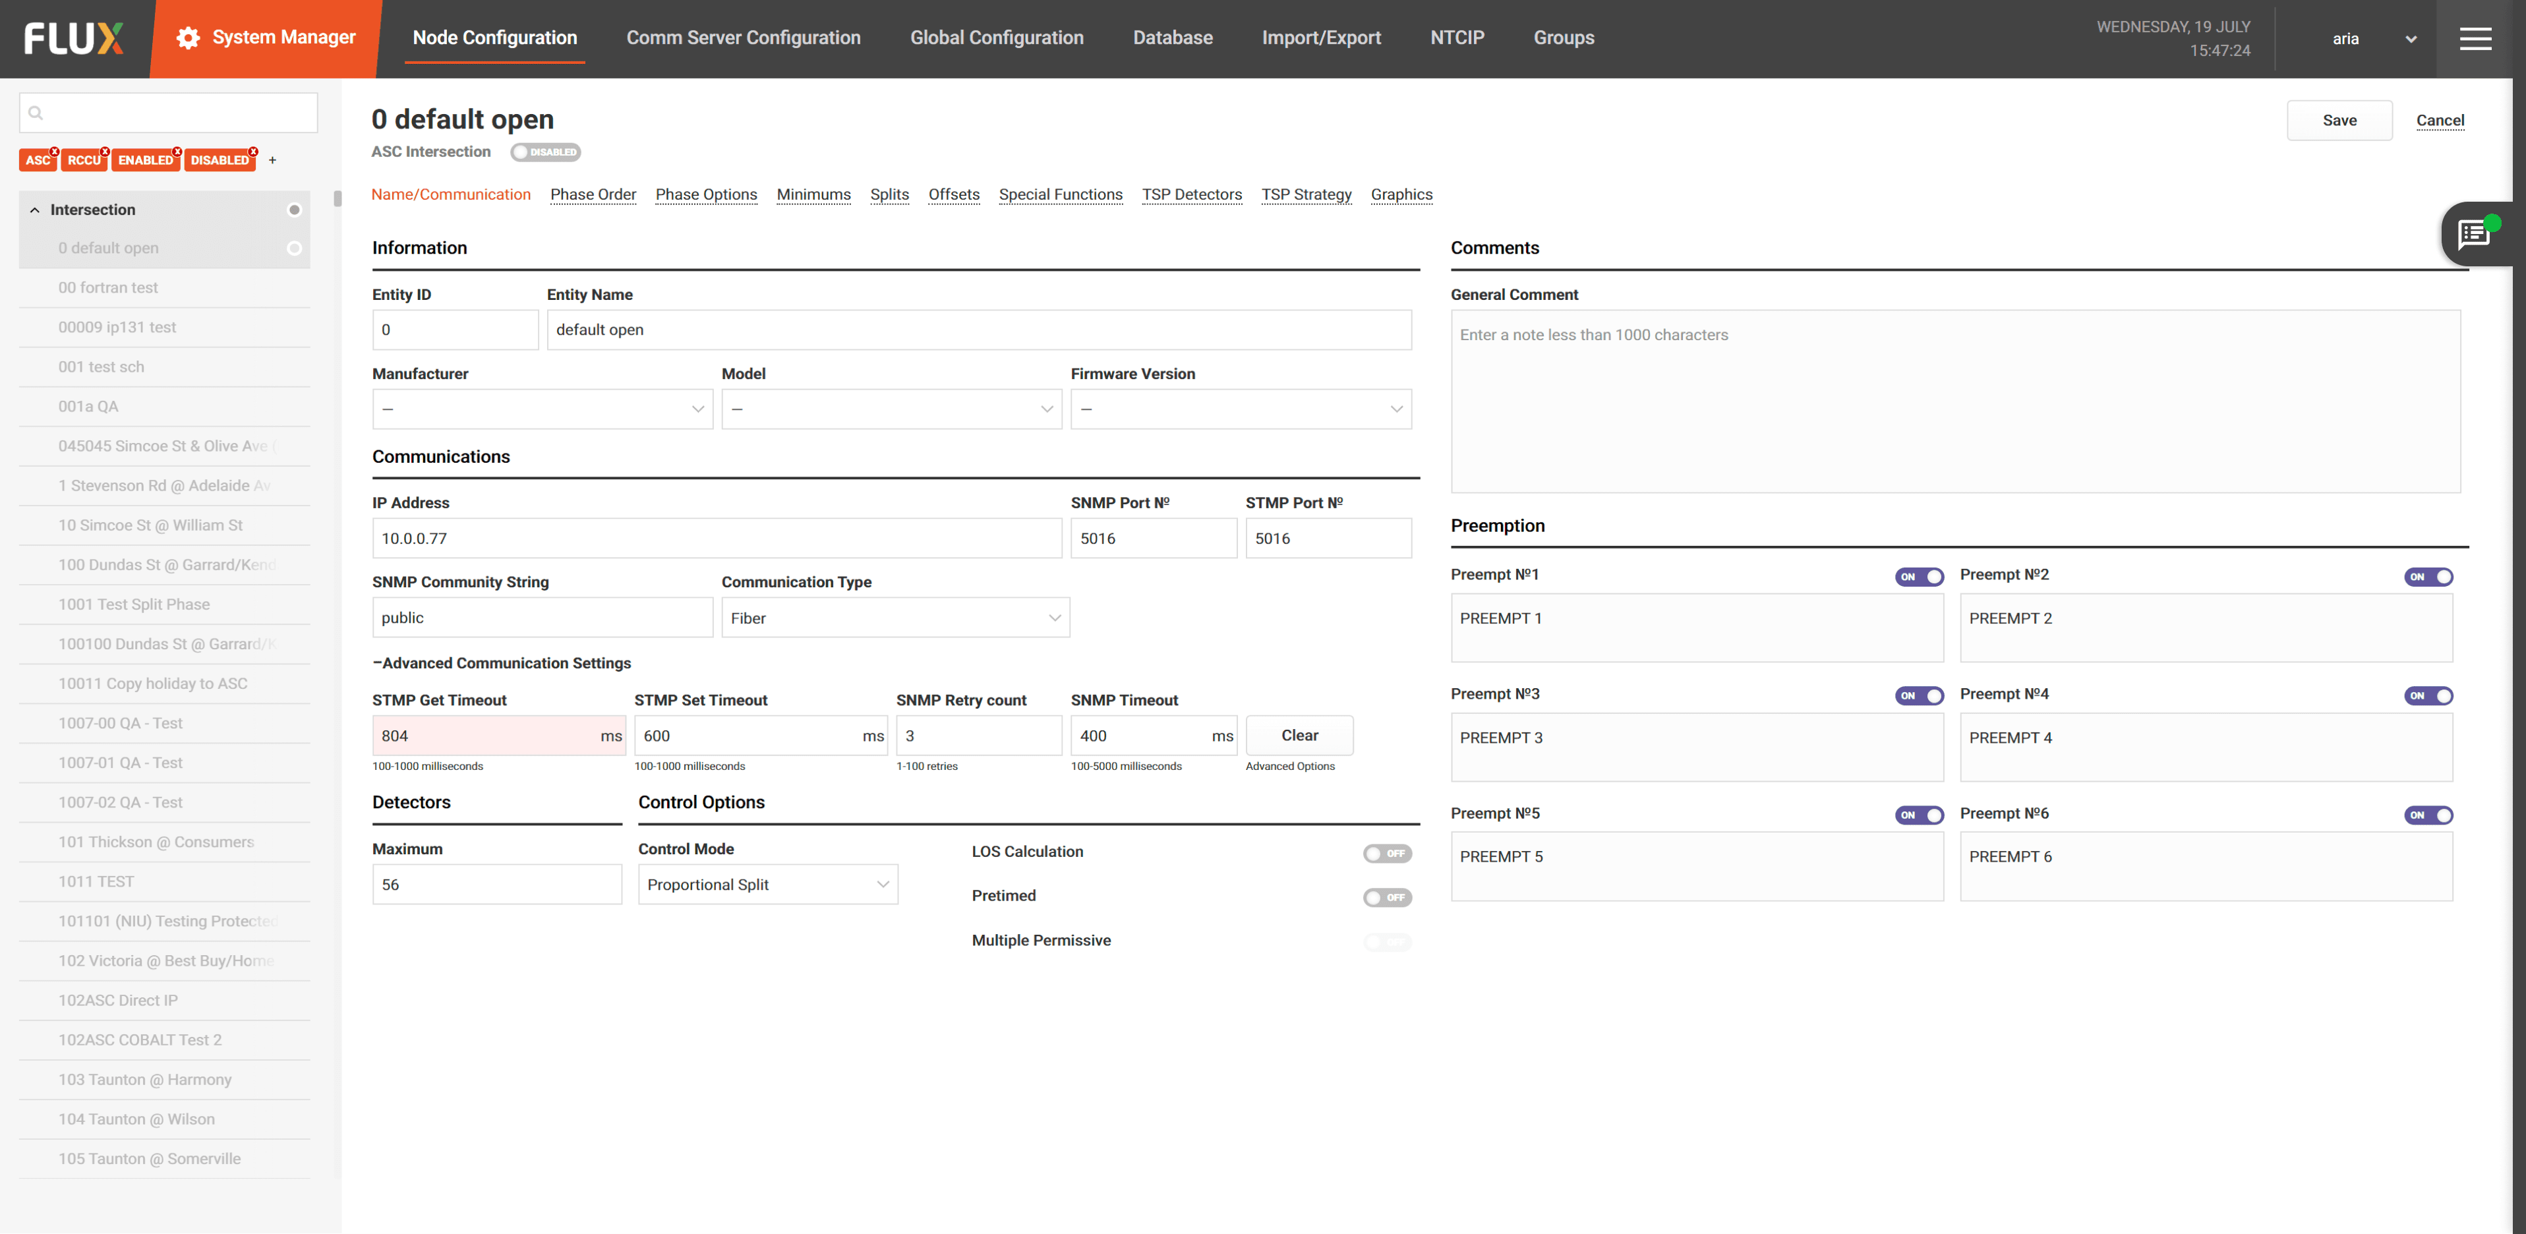
Task: Remove the DISABLED filter tag
Action: click(253, 151)
